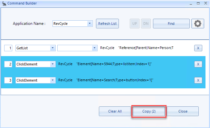Remove row 3 with its X button

(198, 80)
